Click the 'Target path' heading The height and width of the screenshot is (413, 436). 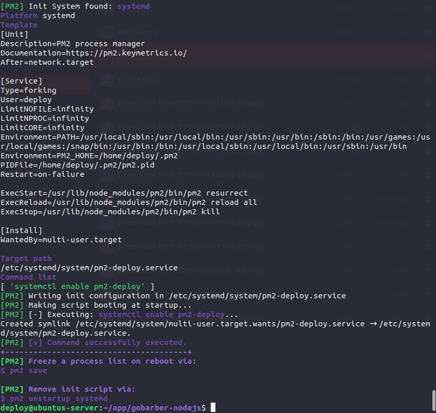[26, 258]
